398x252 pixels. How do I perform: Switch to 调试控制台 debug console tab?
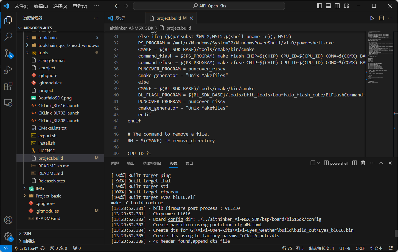click(152, 163)
